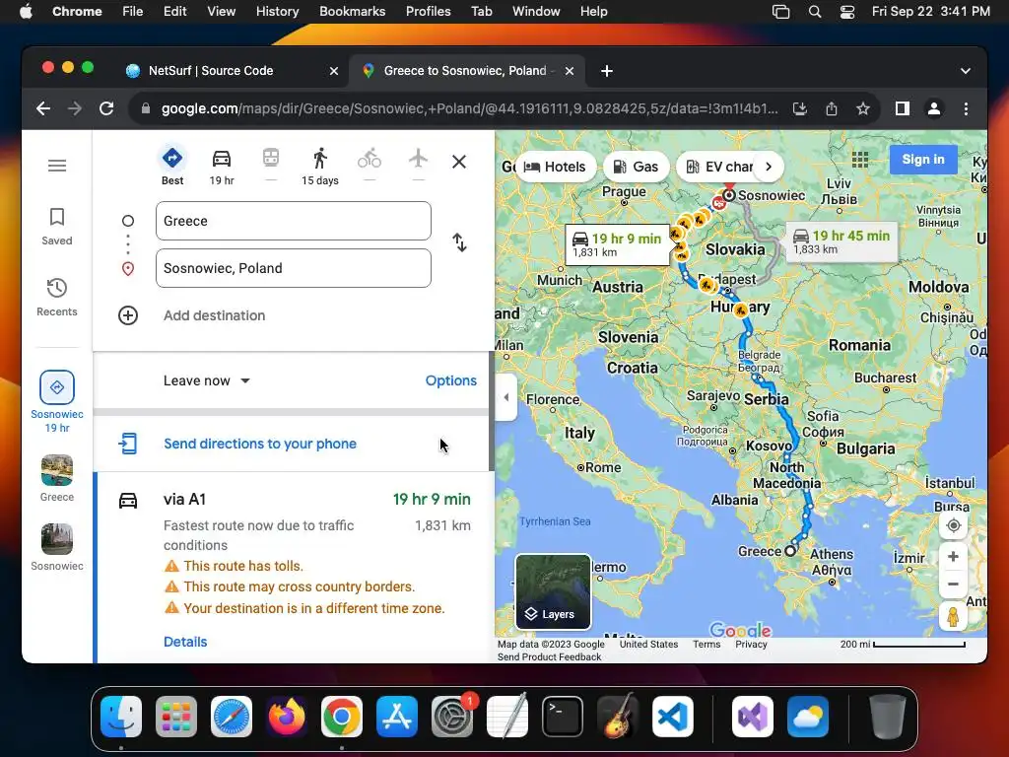Send directions to your phone
This screenshot has width=1009, height=757.
point(260,444)
